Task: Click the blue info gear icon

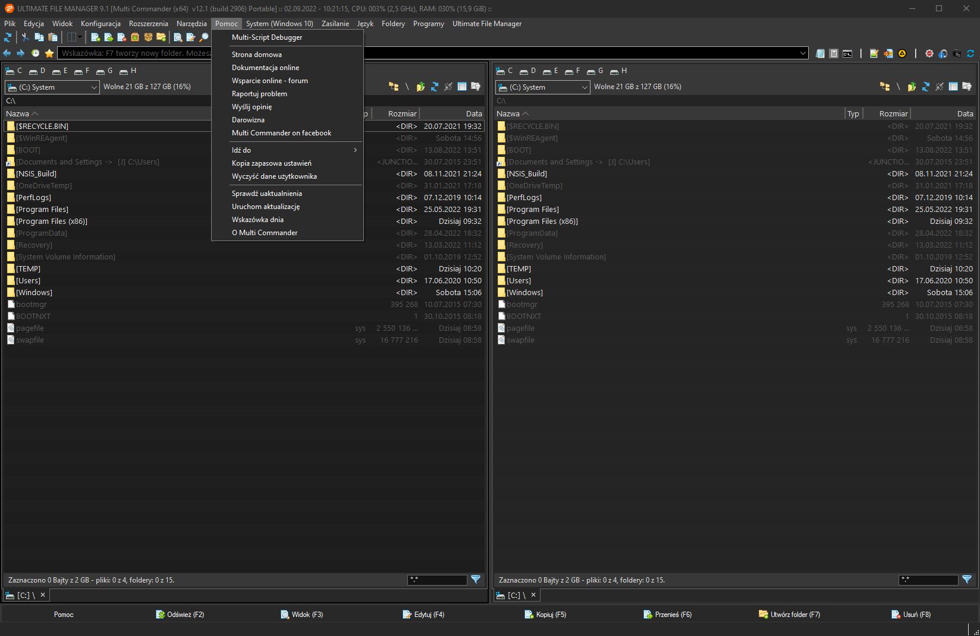Action: pyautogui.click(x=943, y=53)
